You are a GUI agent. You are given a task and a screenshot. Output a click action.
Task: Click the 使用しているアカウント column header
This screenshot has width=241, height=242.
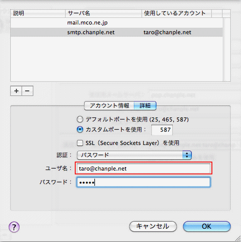pyautogui.click(x=177, y=13)
